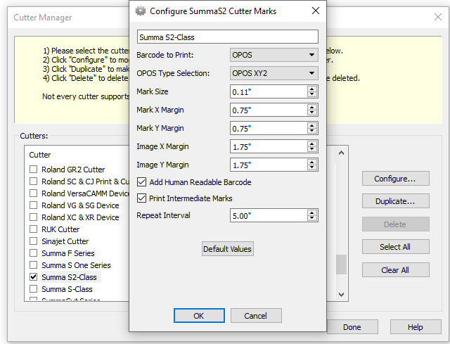This screenshot has width=450, height=344.
Task: Close the Cutter Manager window
Action: 437,17
